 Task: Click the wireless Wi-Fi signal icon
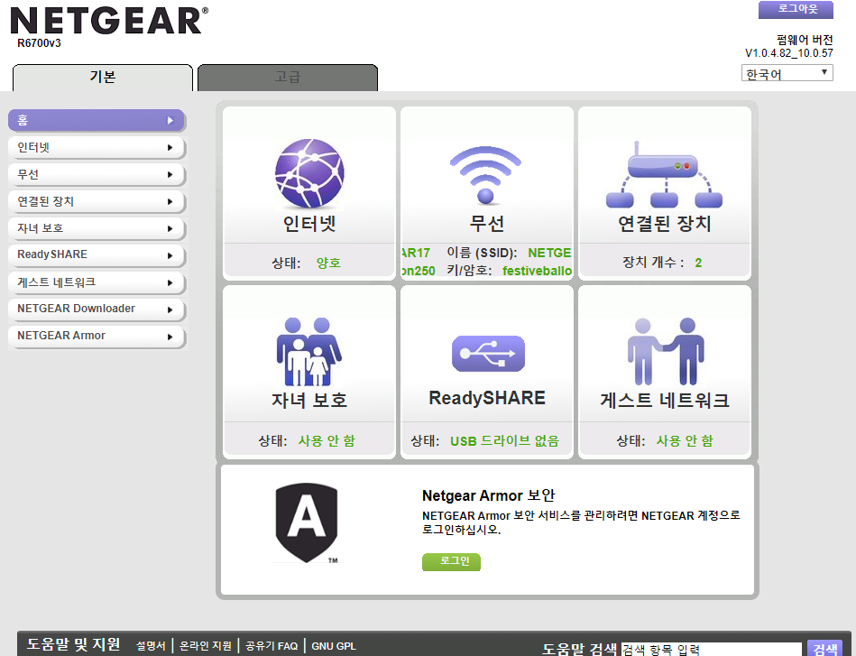point(485,175)
